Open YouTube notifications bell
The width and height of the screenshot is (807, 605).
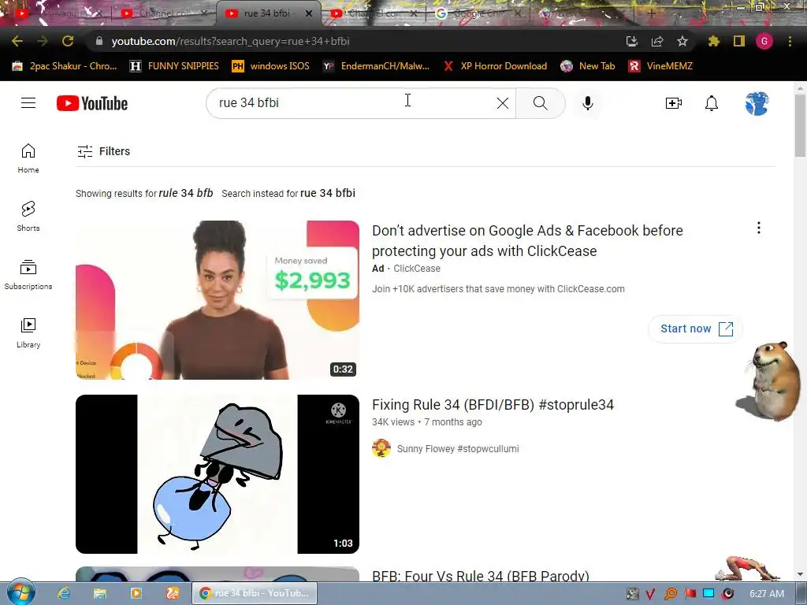(x=712, y=103)
